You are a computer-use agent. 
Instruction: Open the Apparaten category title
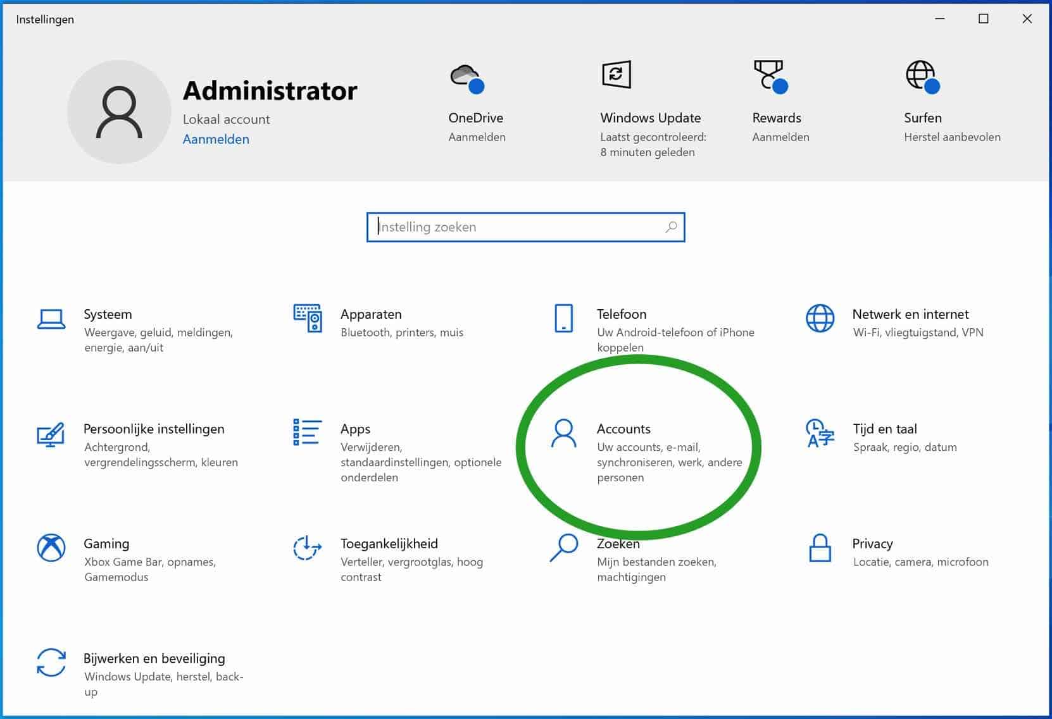371,314
